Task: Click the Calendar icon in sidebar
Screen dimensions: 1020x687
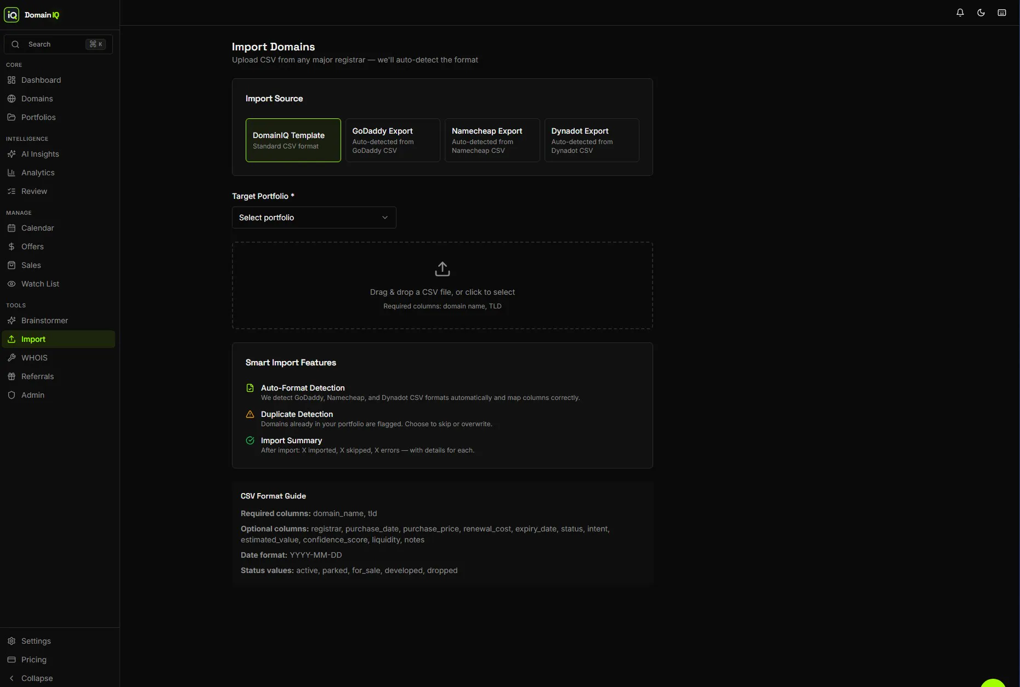Action: (x=12, y=228)
